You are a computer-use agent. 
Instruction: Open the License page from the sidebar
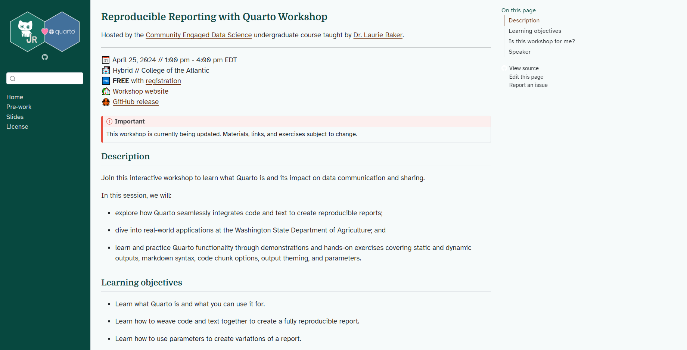coord(17,126)
